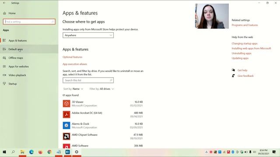This screenshot has height=157, width=280.
Task: Open the Windows Start menu
Action: click(4, 152)
